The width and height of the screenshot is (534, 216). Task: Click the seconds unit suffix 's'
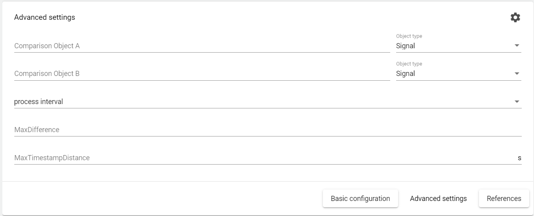(x=519, y=158)
